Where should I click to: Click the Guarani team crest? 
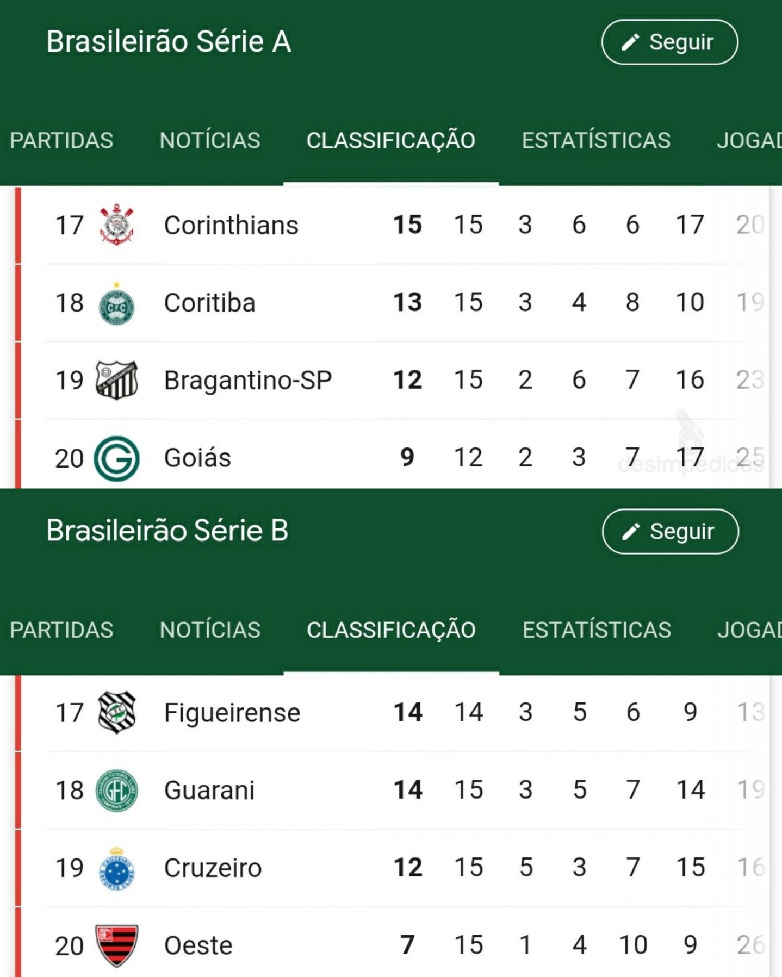[116, 790]
